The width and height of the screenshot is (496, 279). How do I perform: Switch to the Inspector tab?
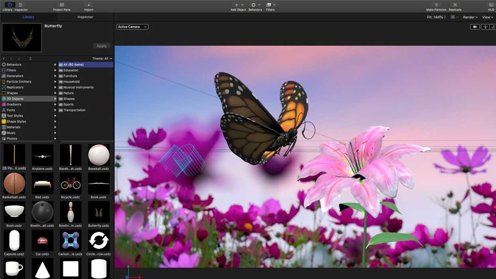coord(85,17)
